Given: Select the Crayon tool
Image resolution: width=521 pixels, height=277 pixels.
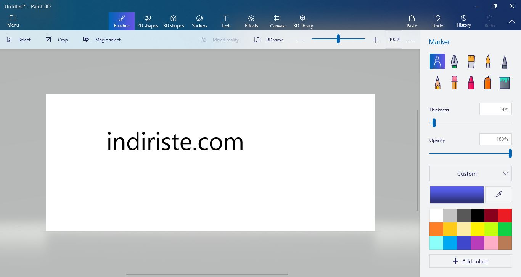Looking at the screenshot, I should 471,82.
